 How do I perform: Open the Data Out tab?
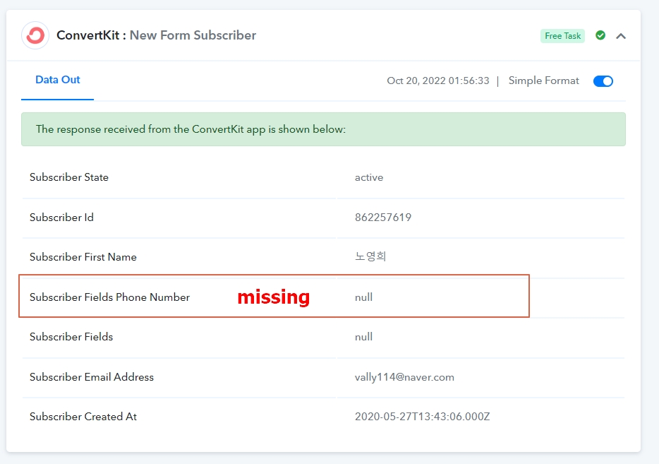pyautogui.click(x=58, y=80)
